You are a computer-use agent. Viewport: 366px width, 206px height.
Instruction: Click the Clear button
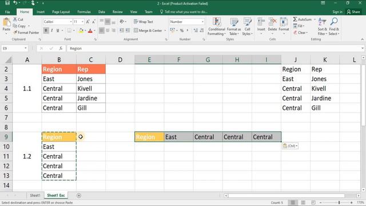point(301,33)
